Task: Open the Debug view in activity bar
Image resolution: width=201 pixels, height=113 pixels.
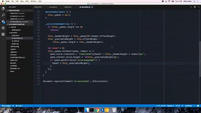Action: pos(3,28)
